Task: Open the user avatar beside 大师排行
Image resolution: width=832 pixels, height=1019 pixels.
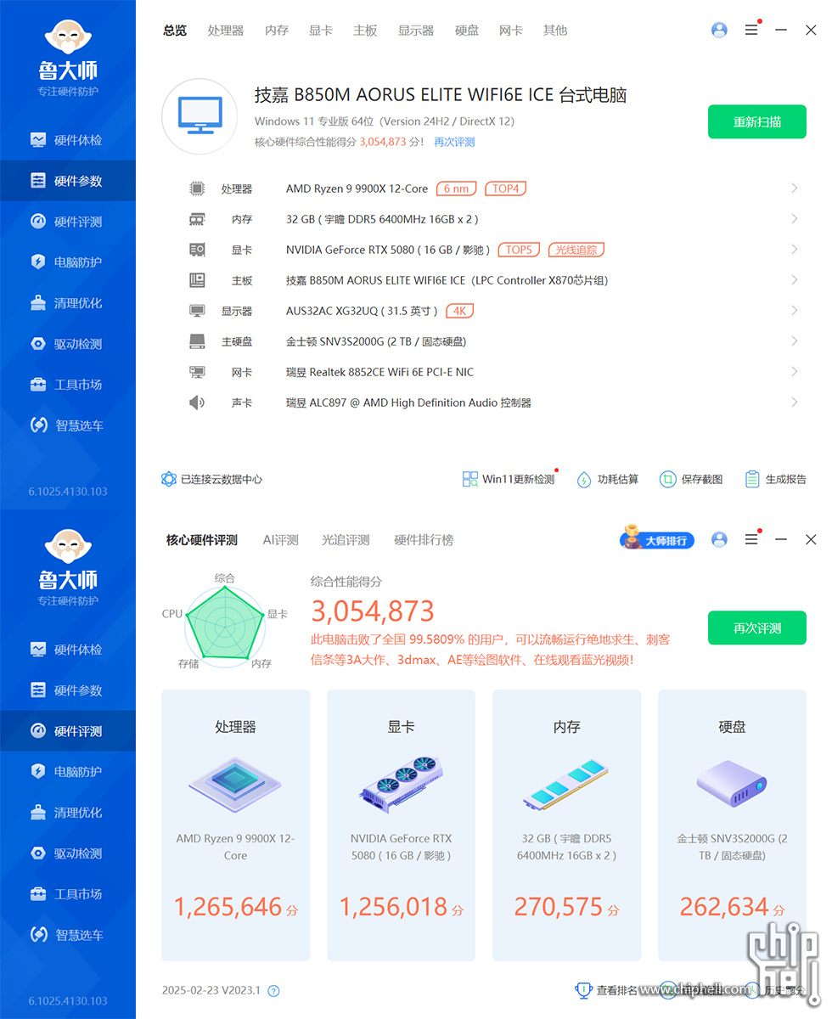Action: tap(719, 539)
